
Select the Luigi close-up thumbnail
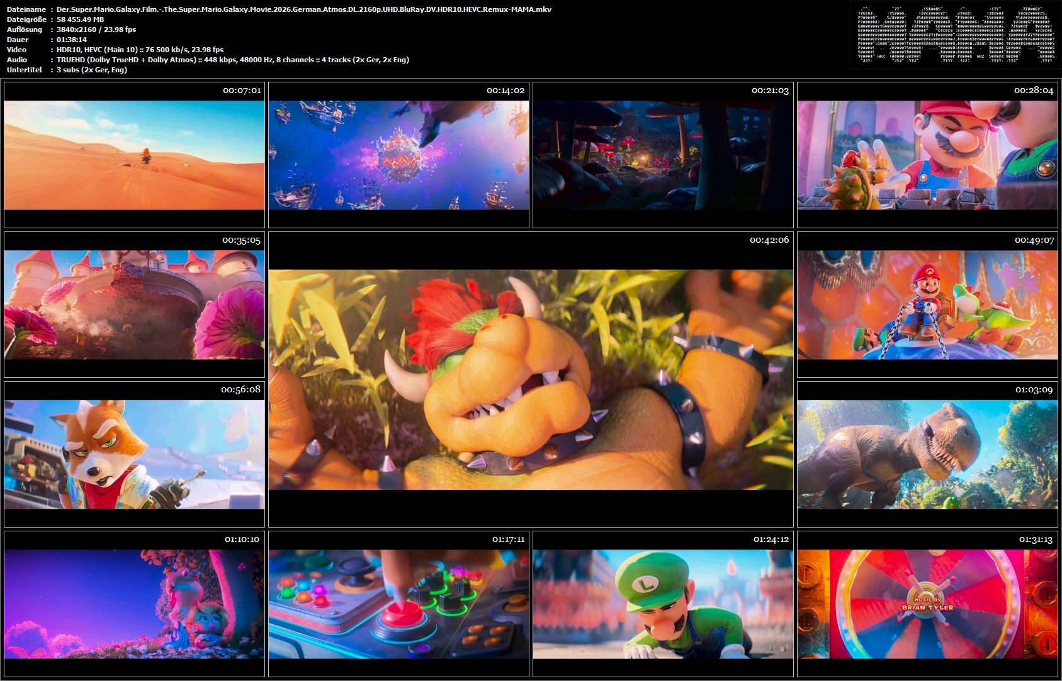[x=663, y=604]
